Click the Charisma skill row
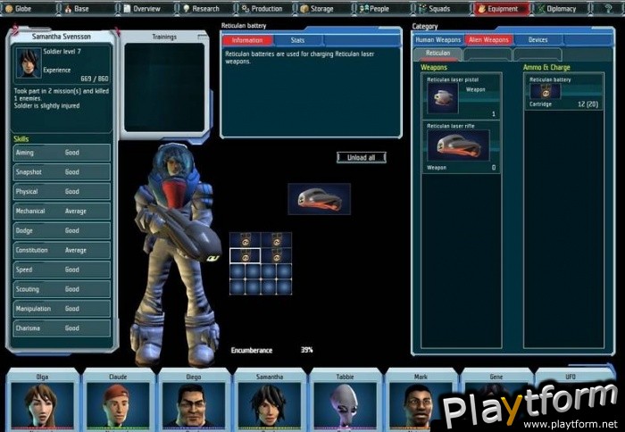This screenshot has width=625, height=432. (x=62, y=328)
